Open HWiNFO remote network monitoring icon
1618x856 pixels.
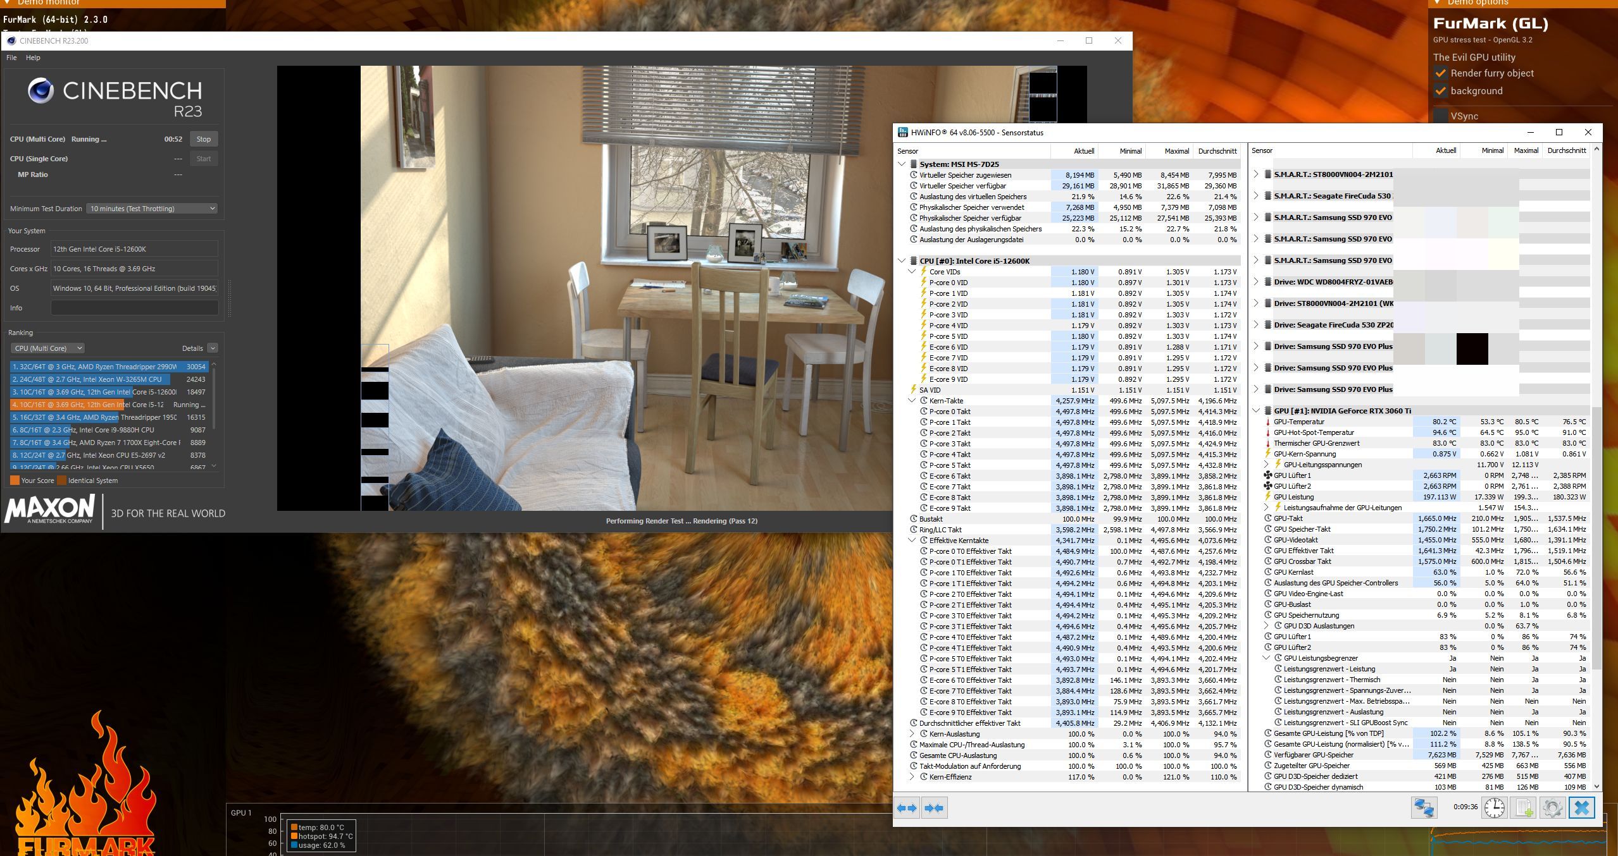click(1424, 808)
